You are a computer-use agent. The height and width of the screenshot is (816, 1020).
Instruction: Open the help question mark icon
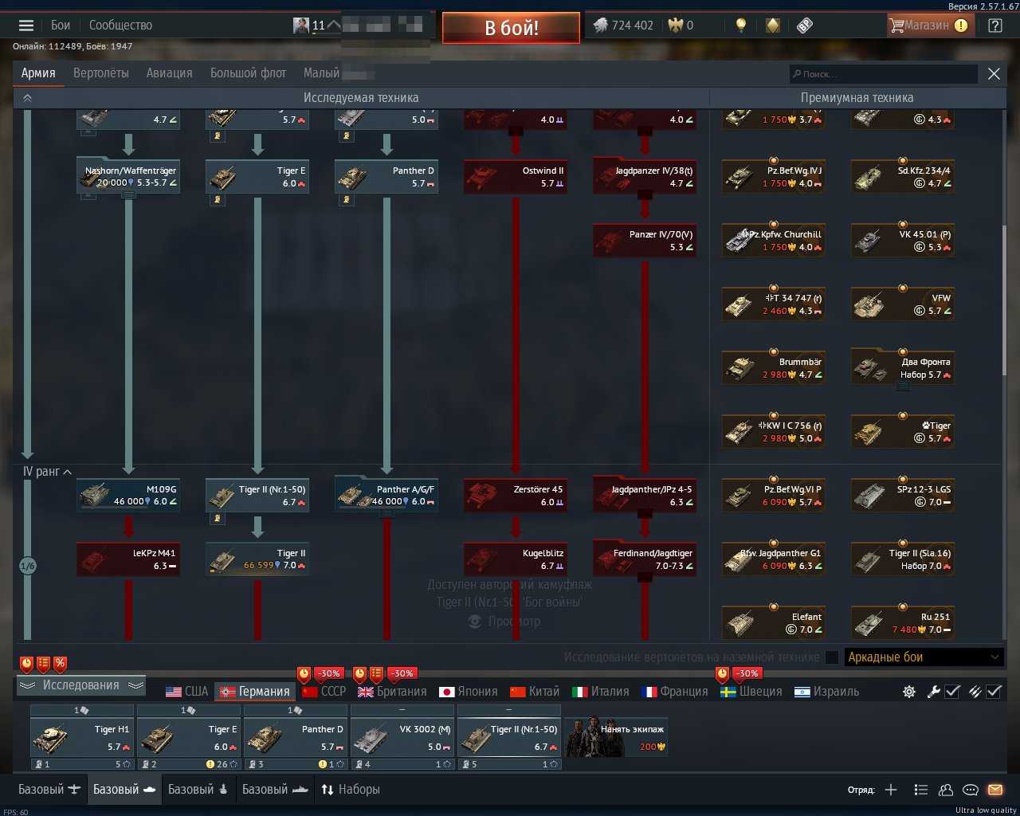pyautogui.click(x=995, y=25)
